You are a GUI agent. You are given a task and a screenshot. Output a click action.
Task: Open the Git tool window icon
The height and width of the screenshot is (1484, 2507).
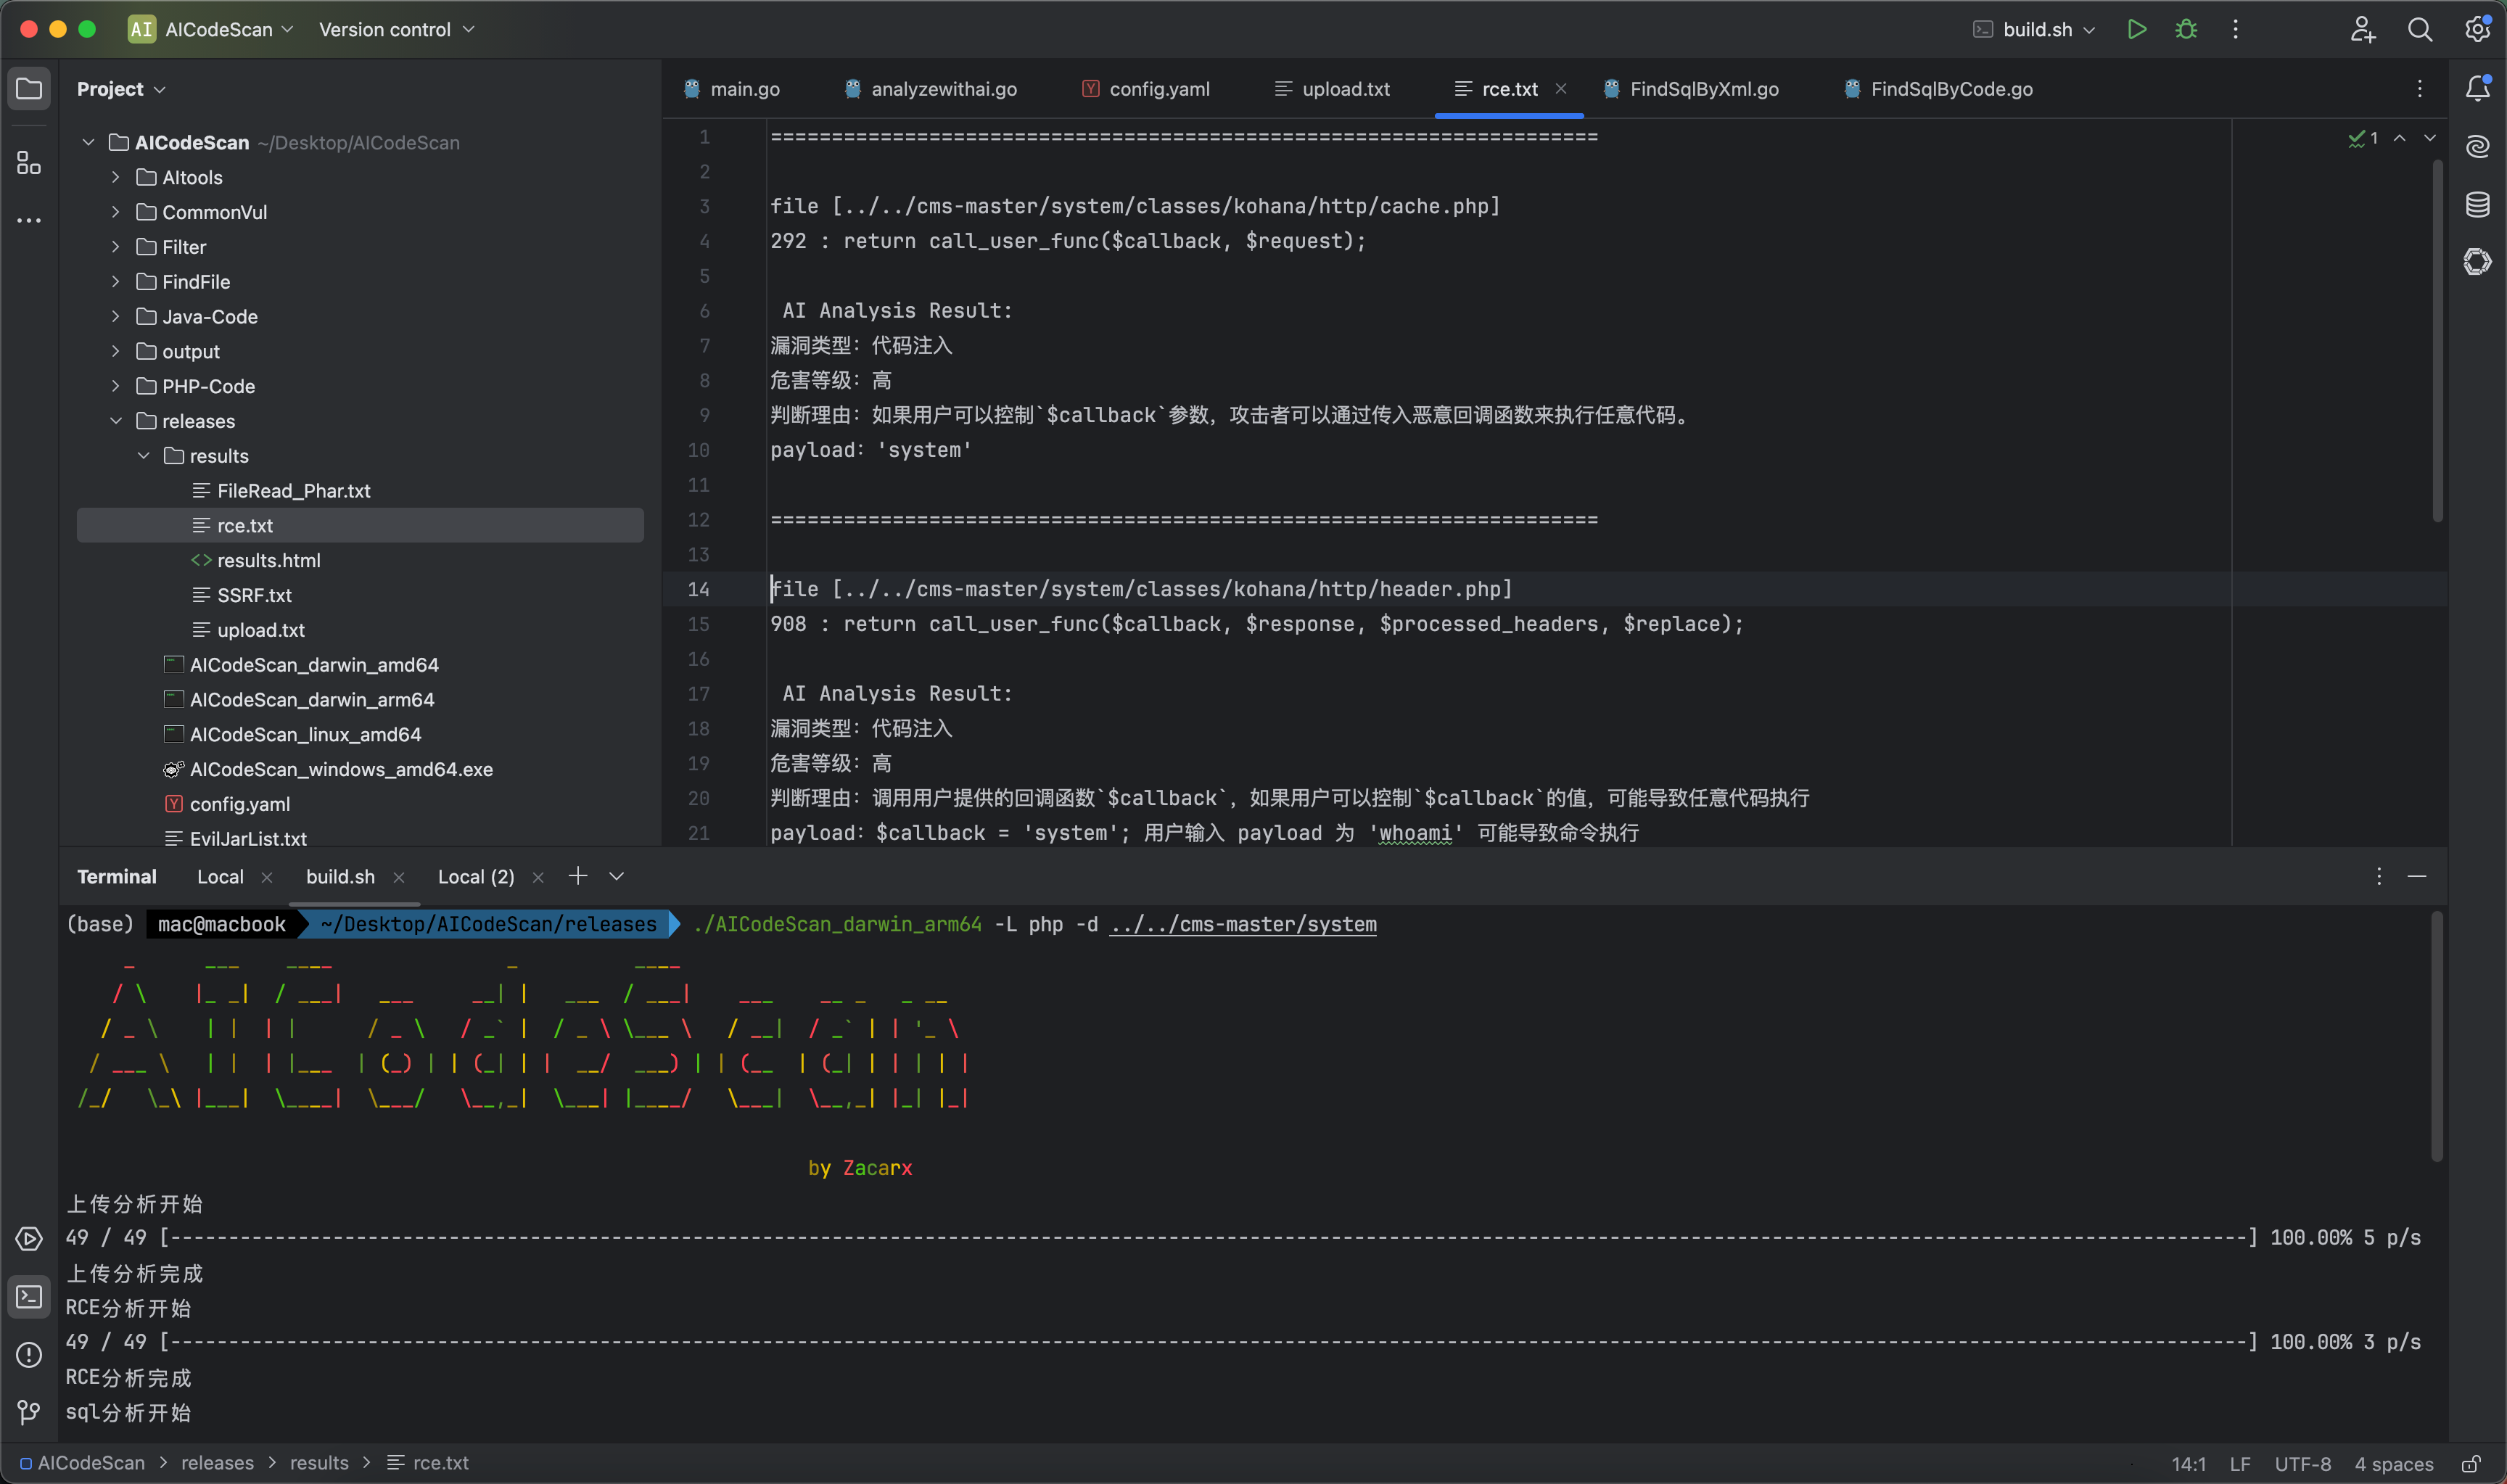29,1412
